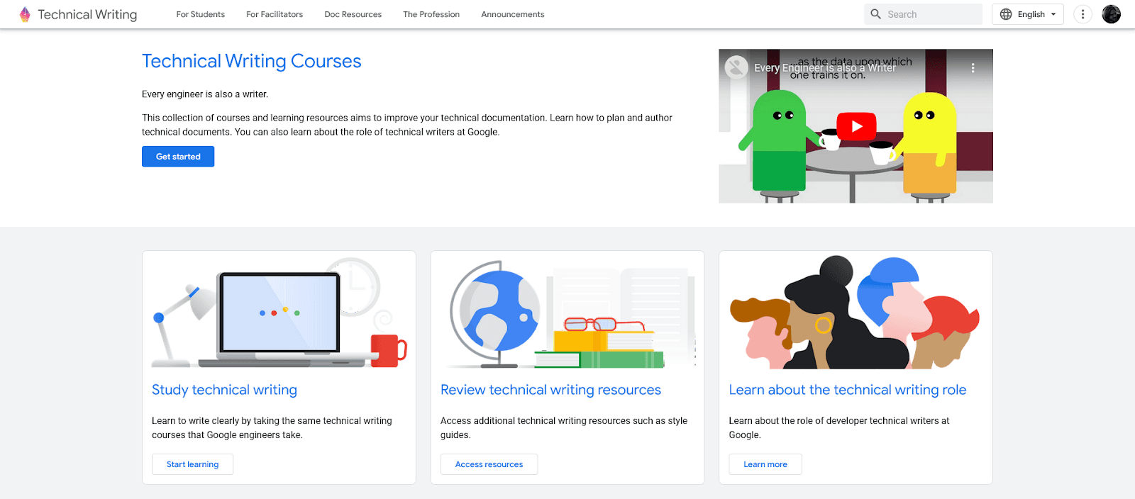Image resolution: width=1135 pixels, height=499 pixels.
Task: Focus the Search input field
Action: 931,14
